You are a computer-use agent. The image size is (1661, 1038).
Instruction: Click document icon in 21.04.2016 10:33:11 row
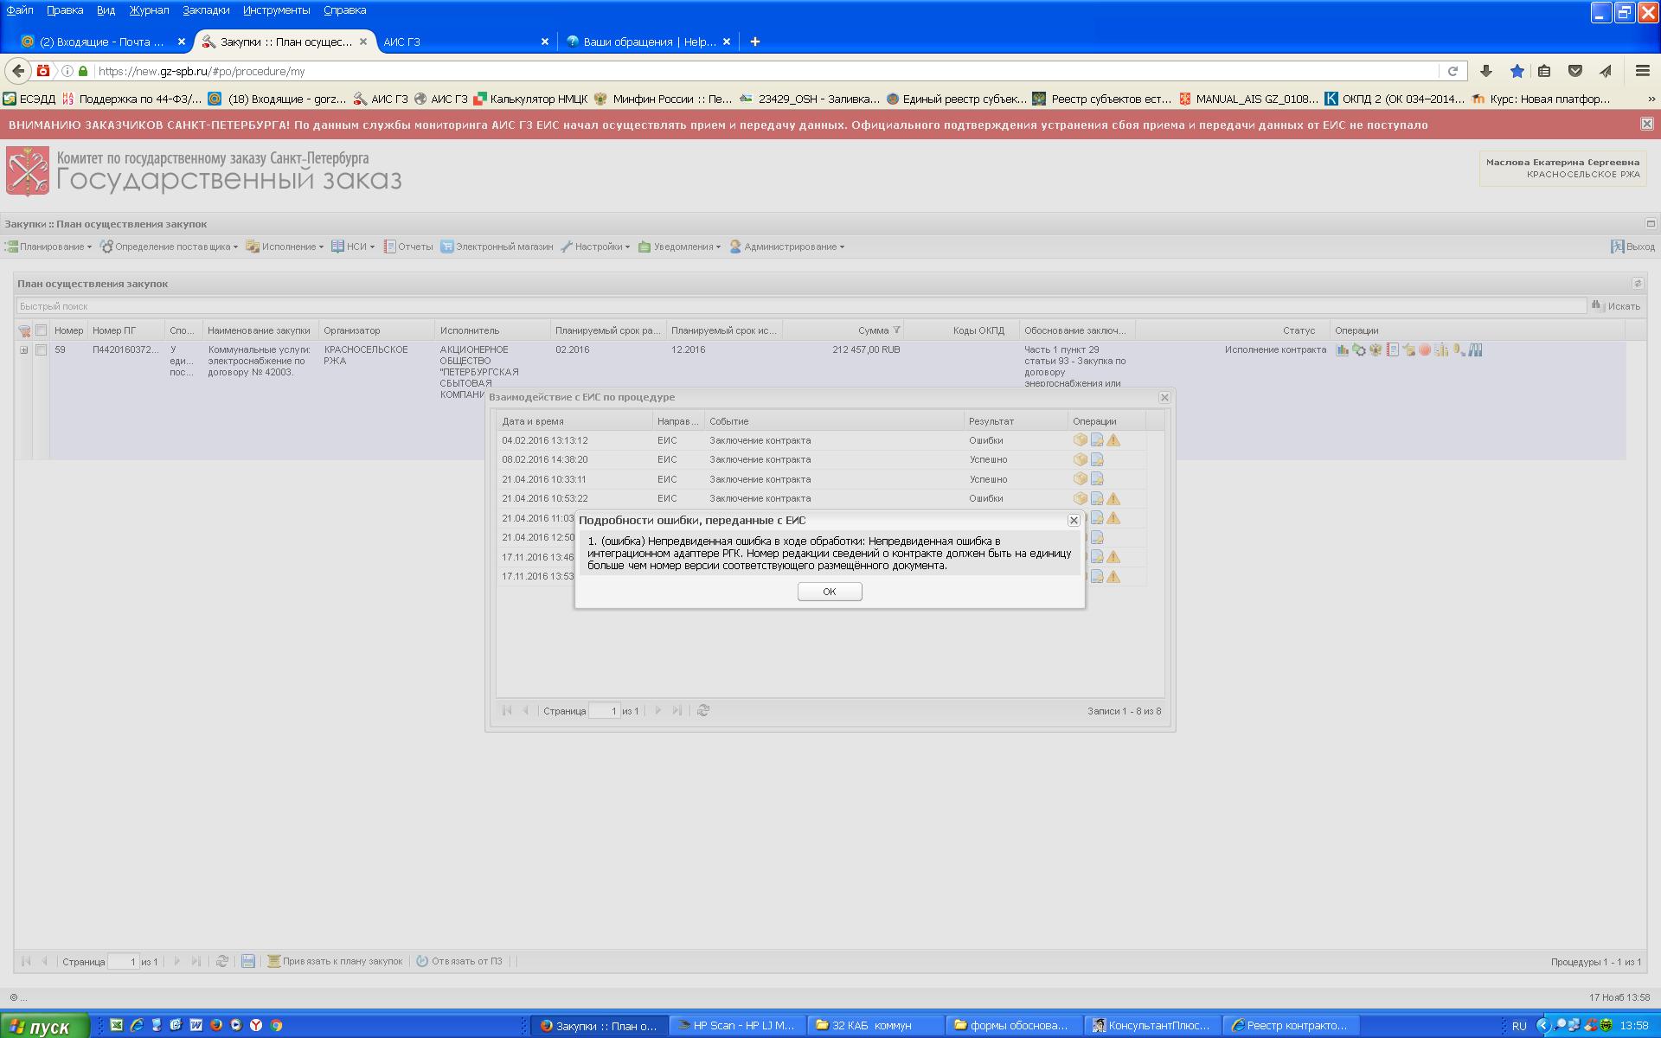(1097, 479)
